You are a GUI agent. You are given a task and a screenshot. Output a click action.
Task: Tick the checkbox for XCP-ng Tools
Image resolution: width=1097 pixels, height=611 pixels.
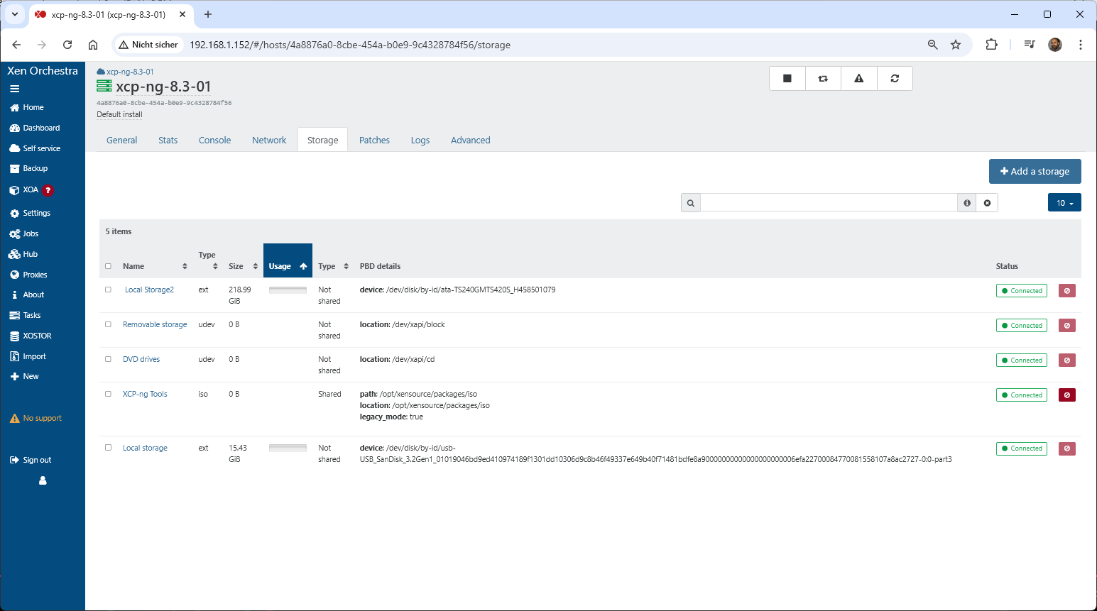click(x=109, y=394)
